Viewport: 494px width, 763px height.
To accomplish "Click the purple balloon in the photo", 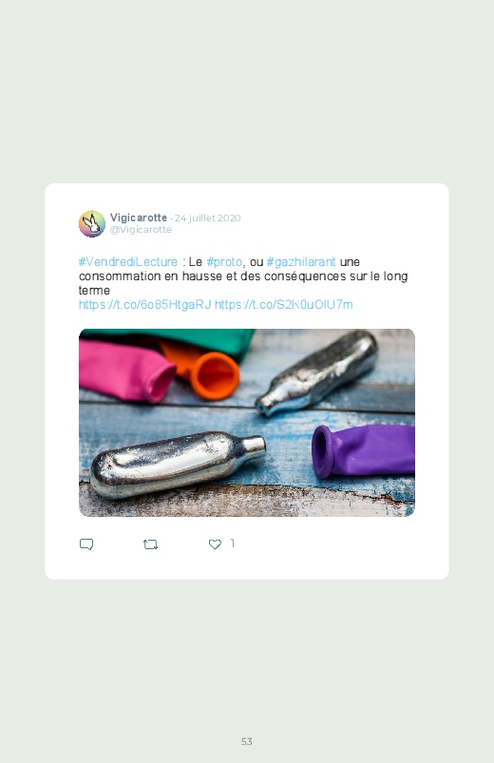I will click(364, 450).
